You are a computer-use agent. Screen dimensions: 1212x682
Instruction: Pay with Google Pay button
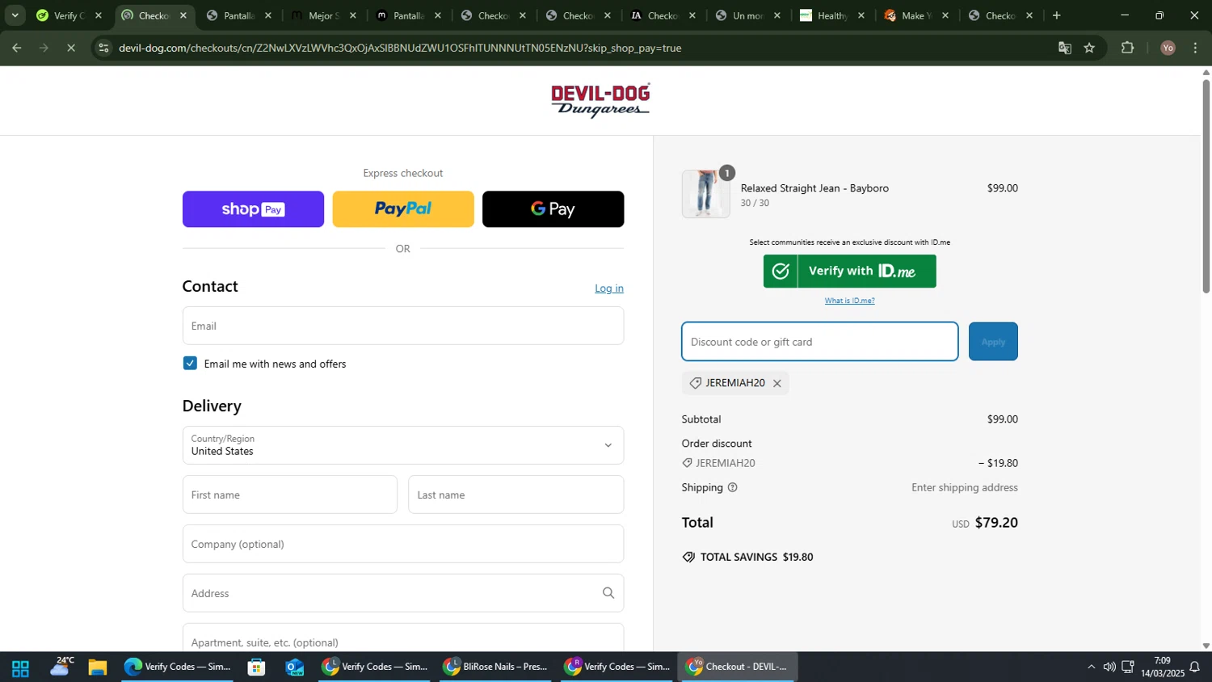tap(553, 209)
